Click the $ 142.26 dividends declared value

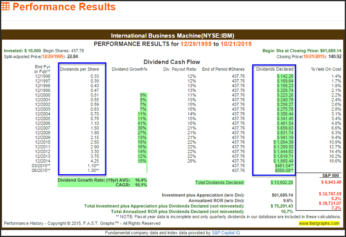coord(285,76)
